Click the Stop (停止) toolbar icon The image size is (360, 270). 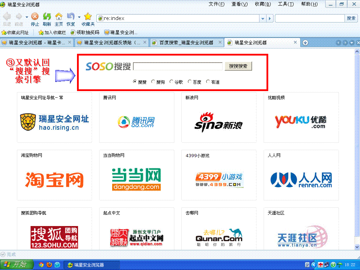click(35, 17)
